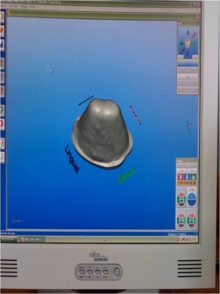220x294 pixels.
Task: Click the gray tooth preparation 3D model
Action: click(103, 133)
